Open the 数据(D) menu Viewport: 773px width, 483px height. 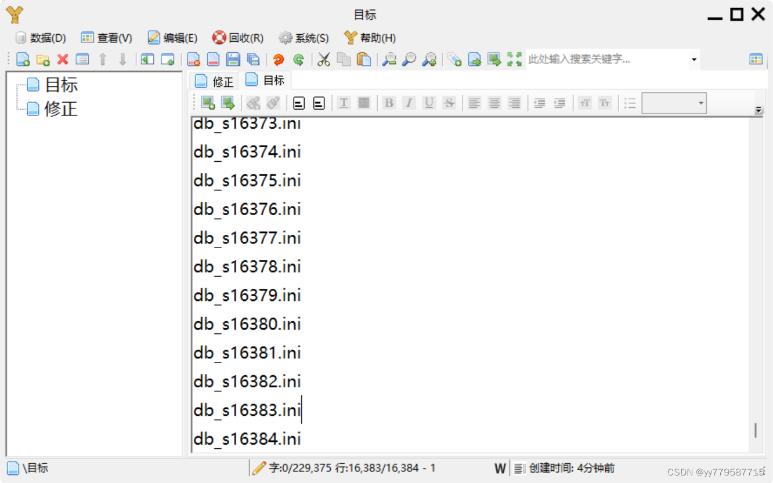[40, 38]
